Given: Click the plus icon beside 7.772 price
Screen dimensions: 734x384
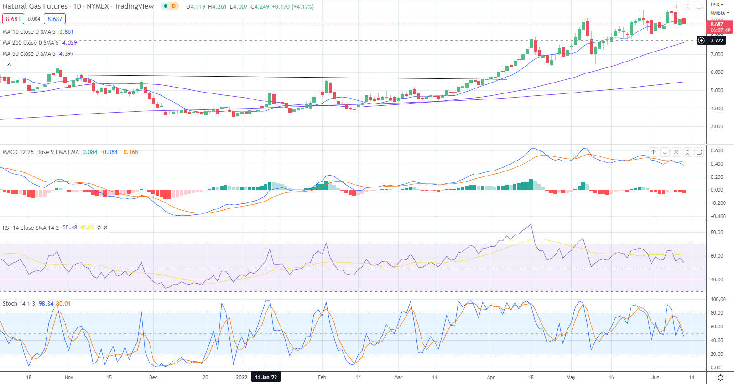Looking at the screenshot, I should [701, 41].
